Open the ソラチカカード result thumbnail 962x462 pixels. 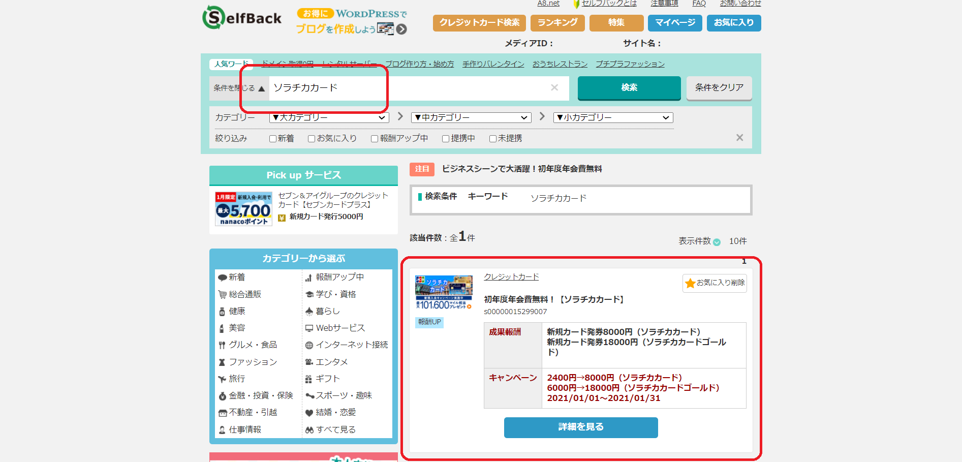coord(444,293)
